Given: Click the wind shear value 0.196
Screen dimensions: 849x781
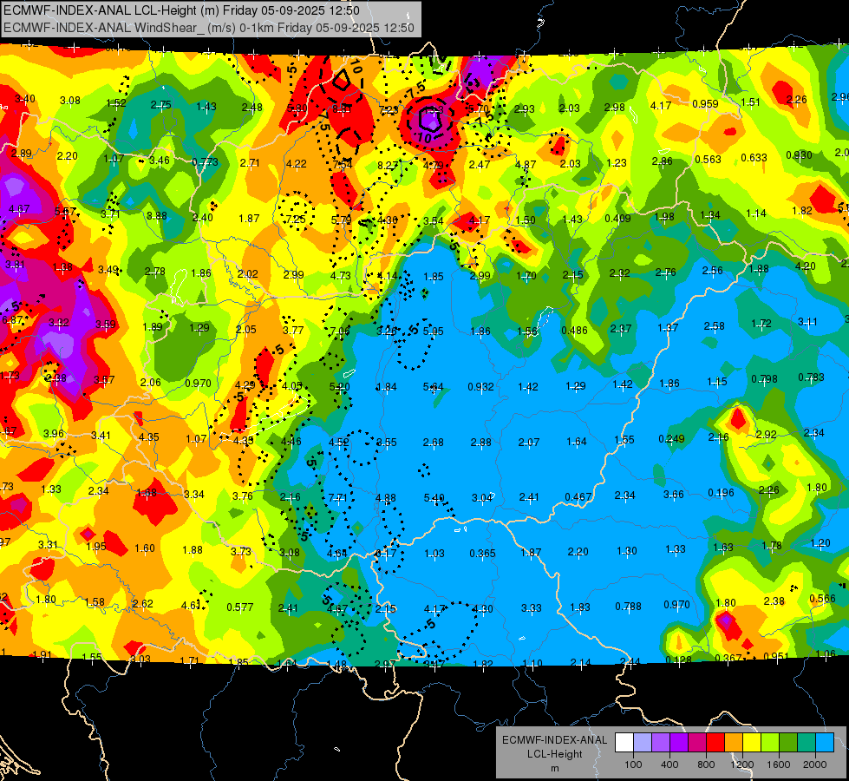Looking at the screenshot, I should pyautogui.click(x=722, y=493).
